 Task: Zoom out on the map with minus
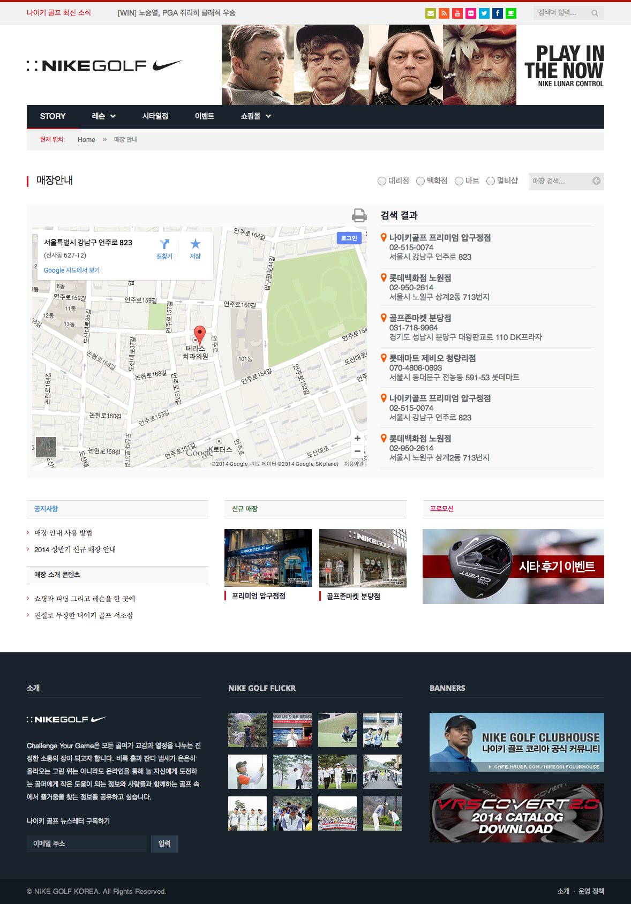coord(357,451)
